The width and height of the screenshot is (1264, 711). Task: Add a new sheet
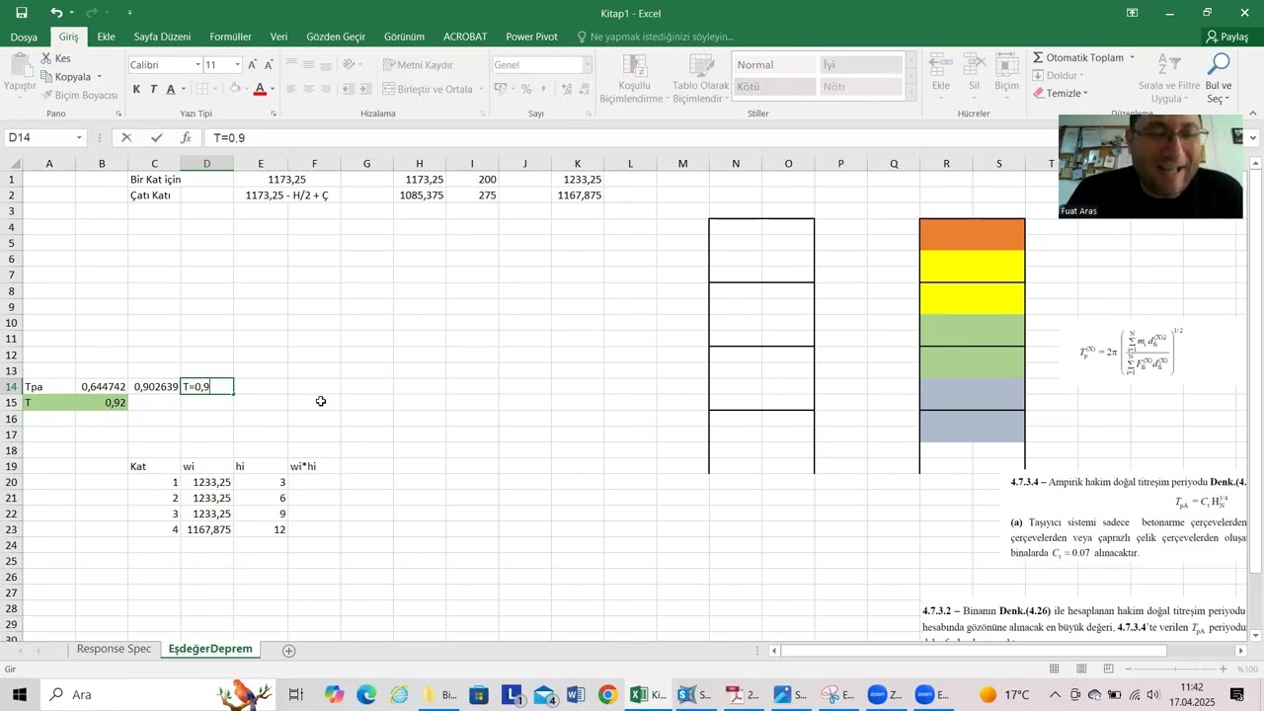(x=289, y=650)
